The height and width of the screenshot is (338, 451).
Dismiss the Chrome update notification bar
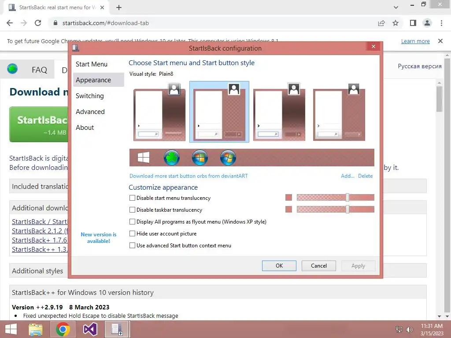[x=440, y=41]
